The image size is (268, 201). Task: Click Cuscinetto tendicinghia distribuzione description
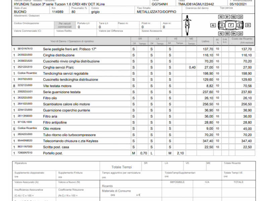70,80
